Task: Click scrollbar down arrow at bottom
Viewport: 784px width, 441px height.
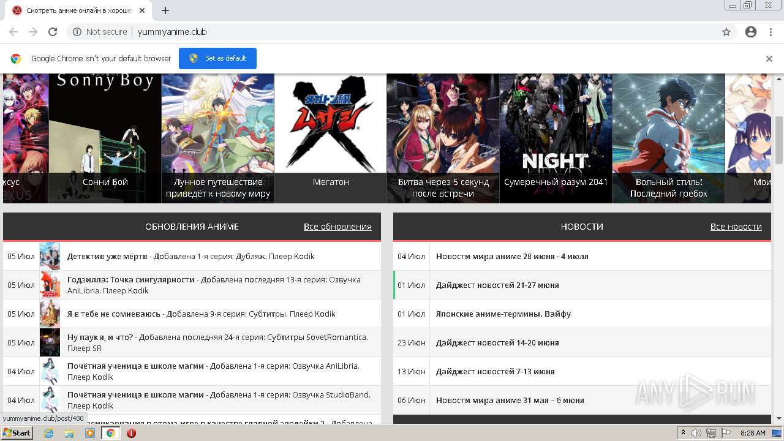Action: 779,419
